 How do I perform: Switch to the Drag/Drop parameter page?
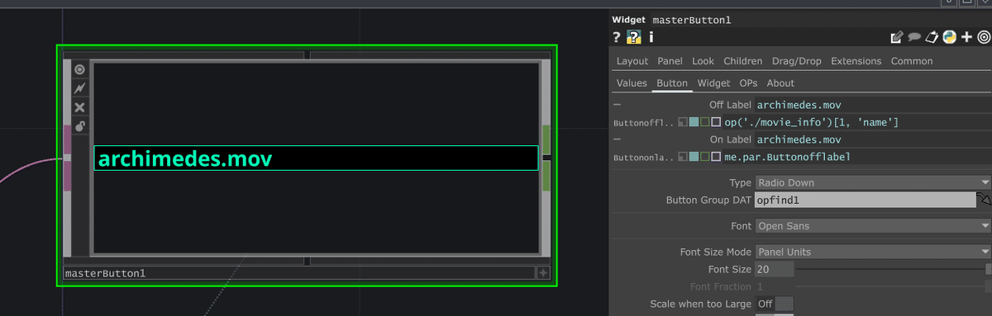(x=797, y=61)
